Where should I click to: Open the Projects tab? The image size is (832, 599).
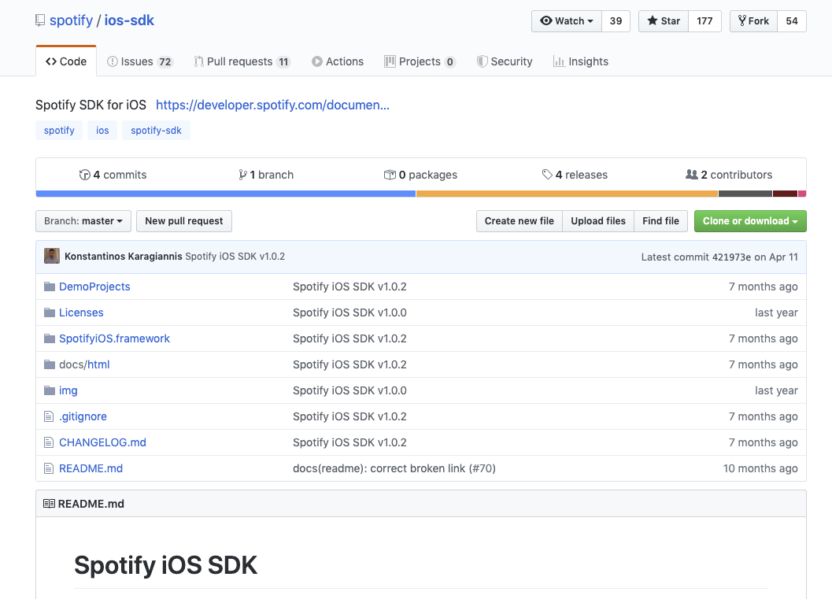tap(420, 61)
